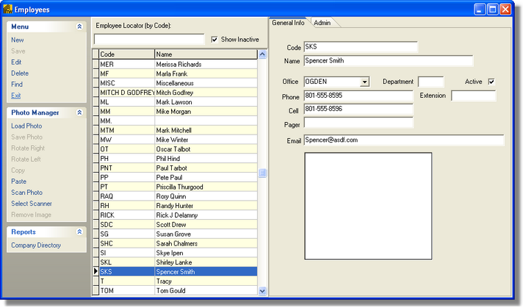Uncheck the Active checkbox
523x308 pixels.
coord(492,82)
